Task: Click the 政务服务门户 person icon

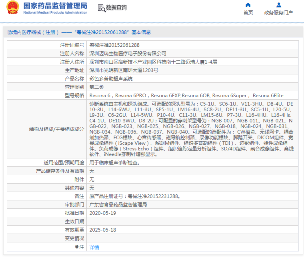Action: click(279, 5)
